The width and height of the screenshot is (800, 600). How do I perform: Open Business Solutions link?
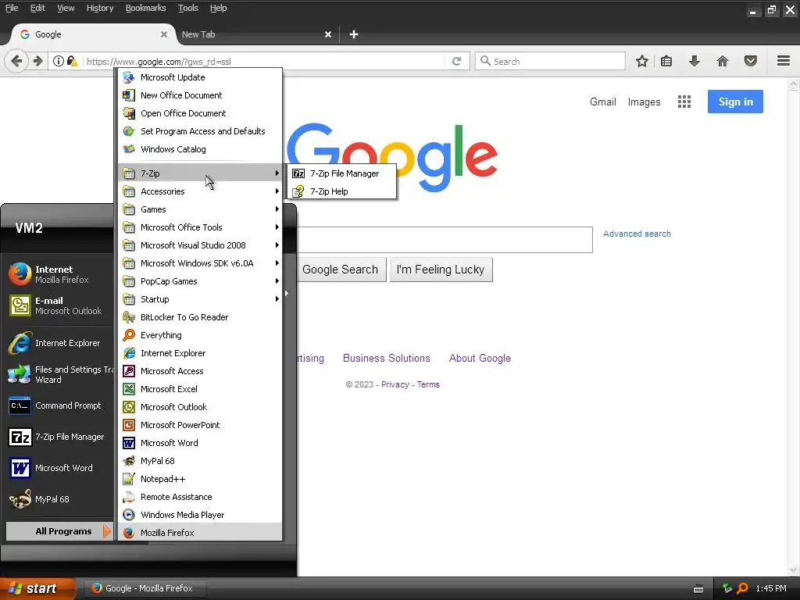(386, 358)
